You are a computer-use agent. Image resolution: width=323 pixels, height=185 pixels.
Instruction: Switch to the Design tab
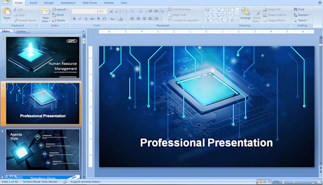pyautogui.click(x=49, y=3)
